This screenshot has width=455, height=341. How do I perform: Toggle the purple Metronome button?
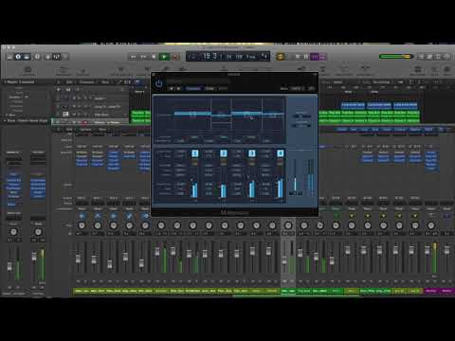(323, 57)
